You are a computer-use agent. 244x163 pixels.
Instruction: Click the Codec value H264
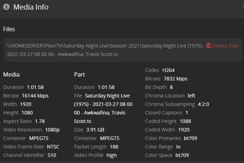pyautogui.click(x=168, y=70)
